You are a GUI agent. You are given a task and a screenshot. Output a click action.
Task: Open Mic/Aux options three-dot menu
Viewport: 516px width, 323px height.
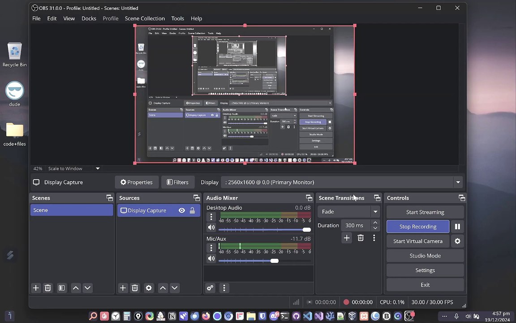point(211,248)
